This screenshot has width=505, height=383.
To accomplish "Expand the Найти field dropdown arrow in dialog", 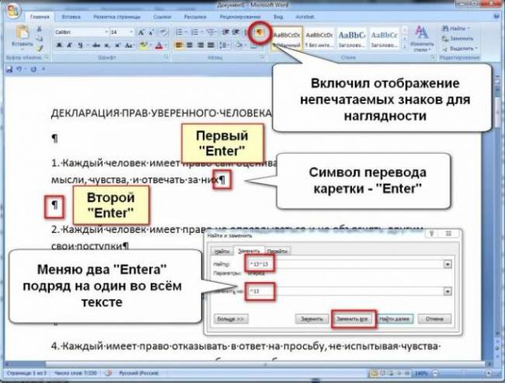I will point(448,264).
